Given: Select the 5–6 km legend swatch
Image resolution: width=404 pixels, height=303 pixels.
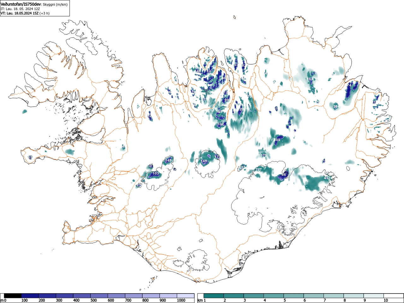Looking at the screenshot, I should (x=294, y=296).
